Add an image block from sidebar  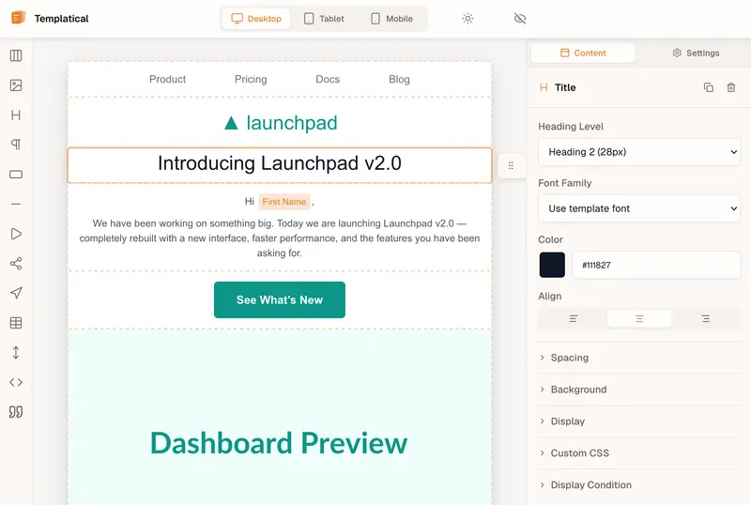point(16,85)
